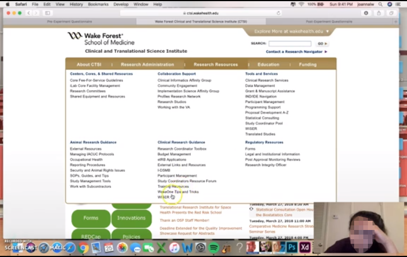Open Funding navigation tab
This screenshot has width=407, height=257.
[x=308, y=64]
